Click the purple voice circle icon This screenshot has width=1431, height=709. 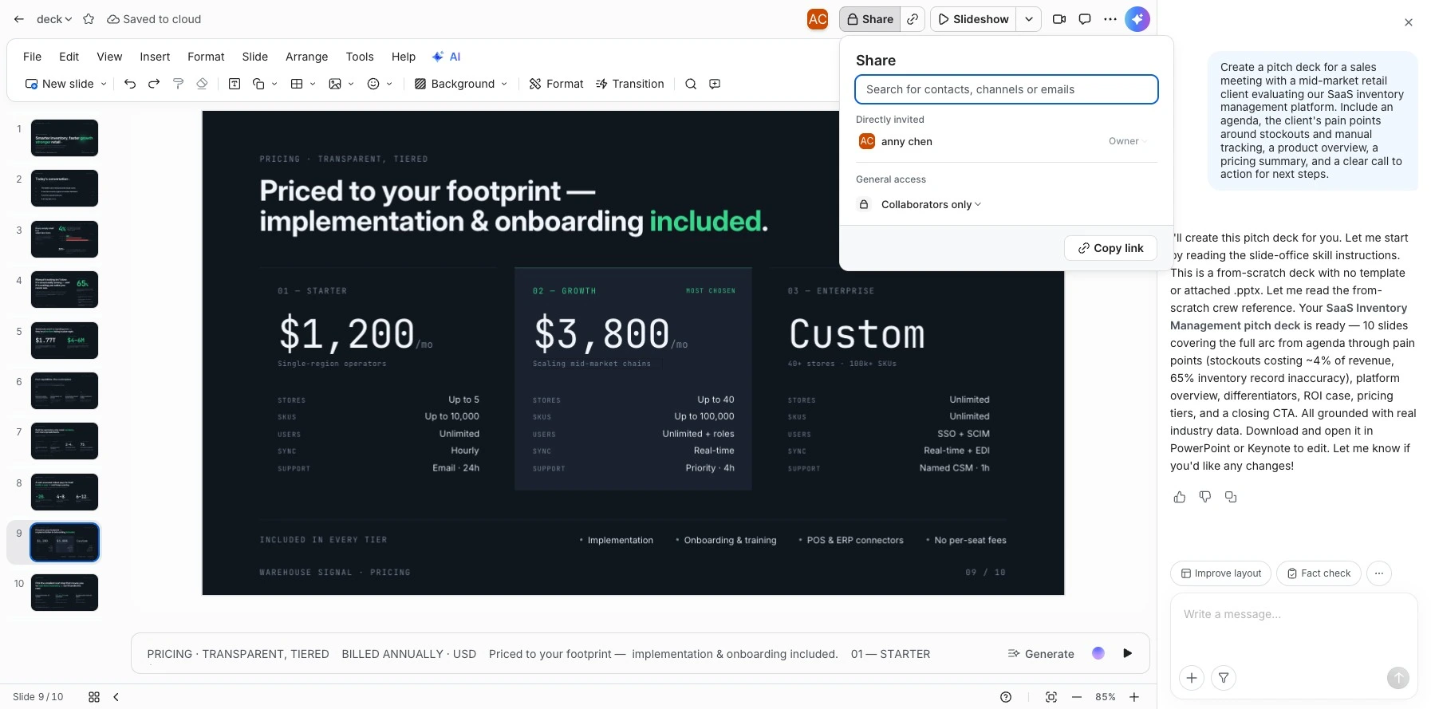[1098, 653]
